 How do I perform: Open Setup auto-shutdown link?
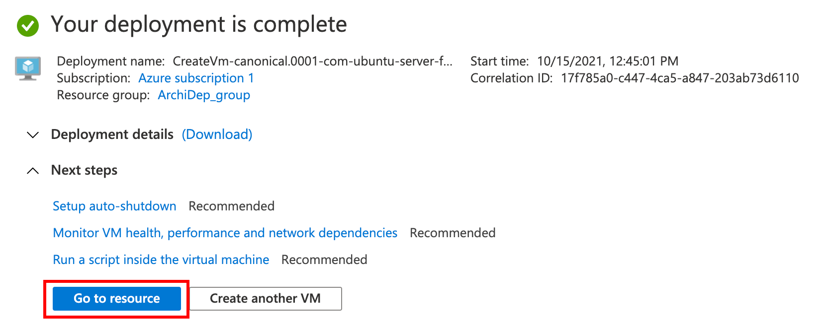point(114,206)
